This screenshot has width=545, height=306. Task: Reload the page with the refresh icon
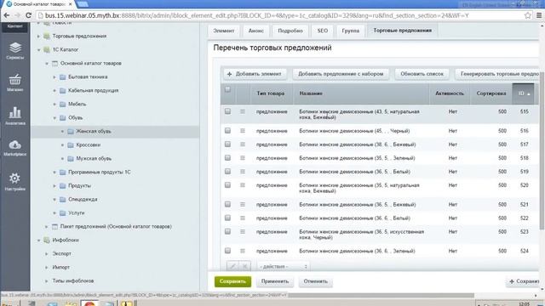pyautogui.click(x=28, y=15)
